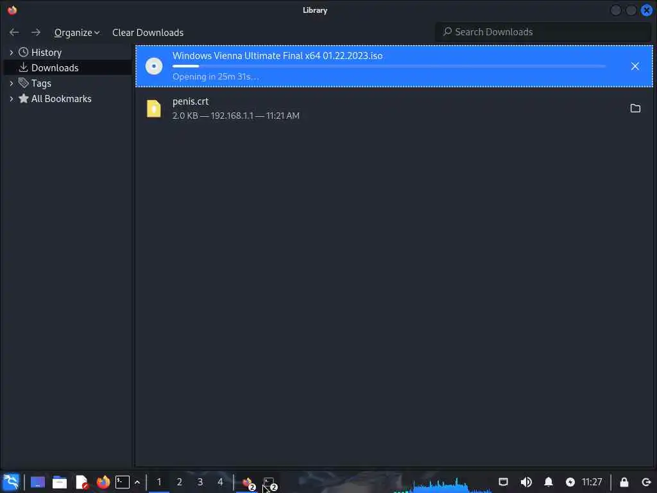The height and width of the screenshot is (493, 657).
Task: Click the 11:27 panel clock
Action: (x=592, y=482)
